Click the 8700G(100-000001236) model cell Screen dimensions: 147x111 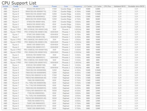click(36, 37)
